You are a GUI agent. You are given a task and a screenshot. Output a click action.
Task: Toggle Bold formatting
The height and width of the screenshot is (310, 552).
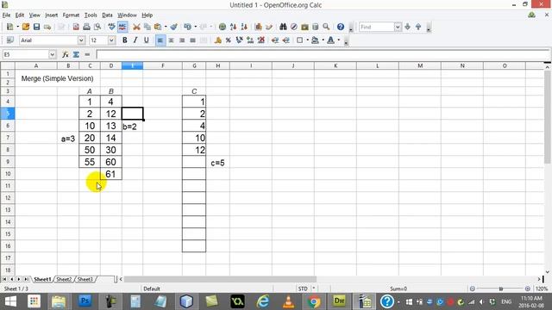coord(124,40)
